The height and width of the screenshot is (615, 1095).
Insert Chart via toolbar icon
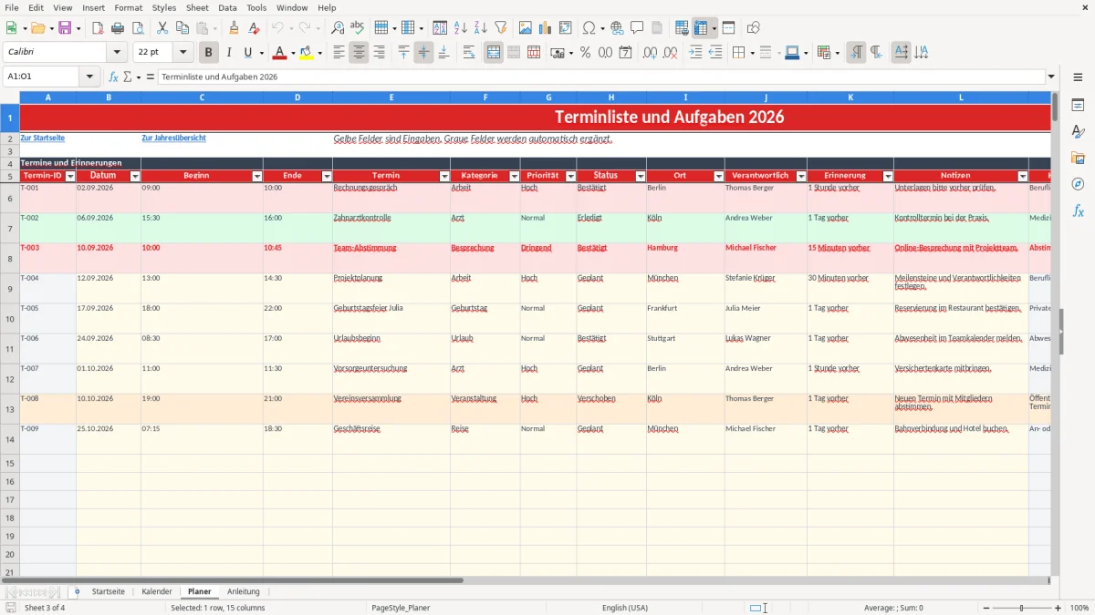point(546,28)
